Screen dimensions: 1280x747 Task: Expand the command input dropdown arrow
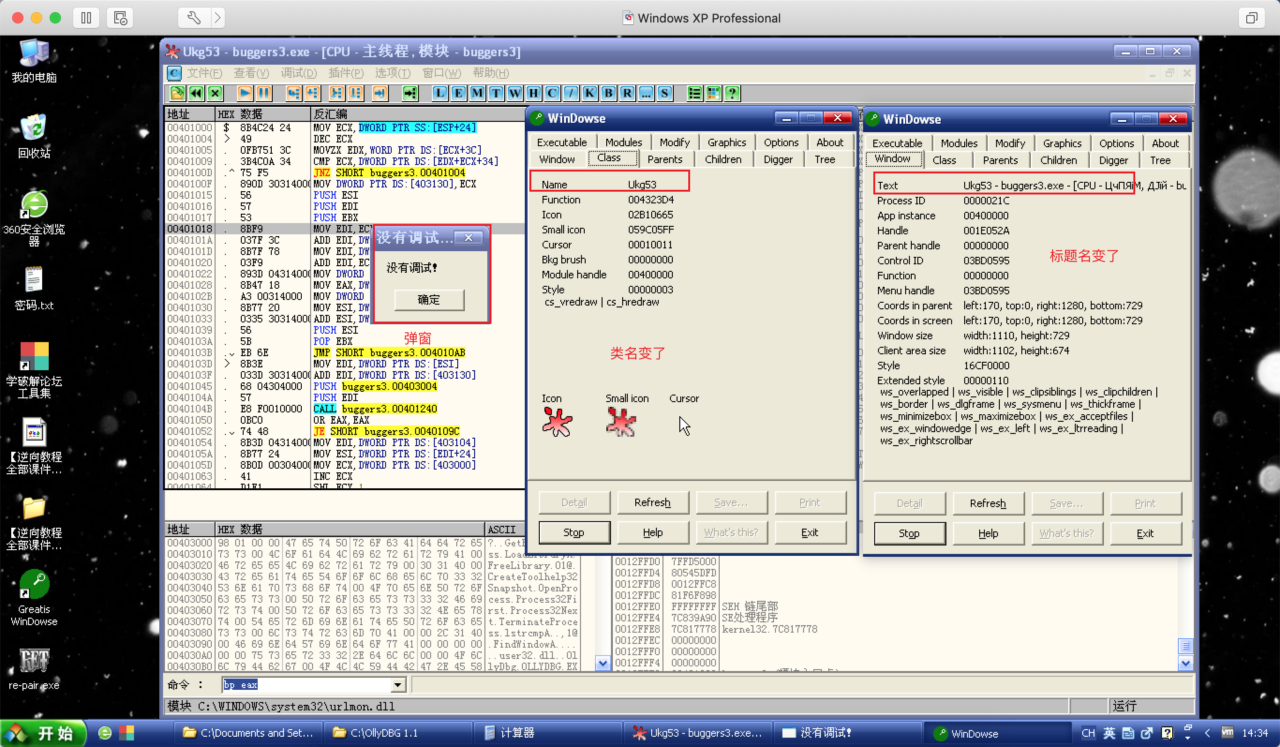point(398,685)
